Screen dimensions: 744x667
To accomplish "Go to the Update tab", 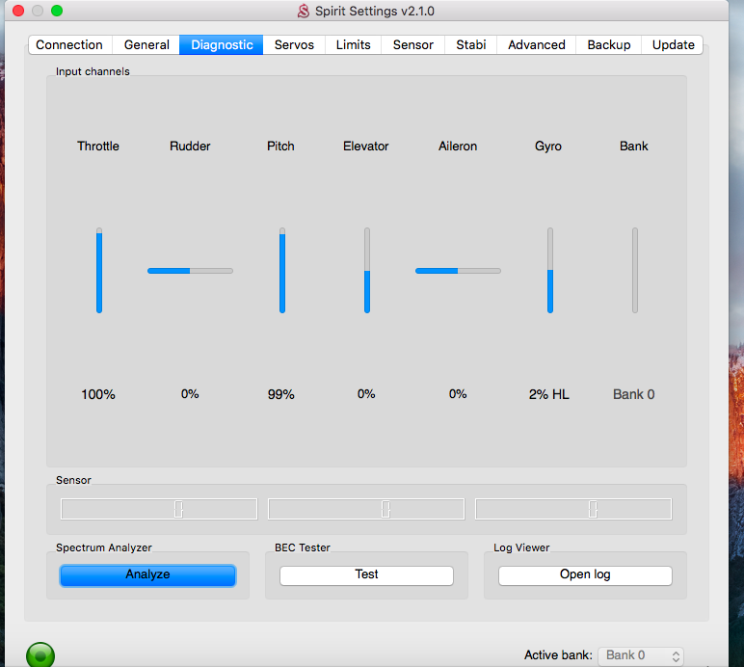I will pos(673,44).
